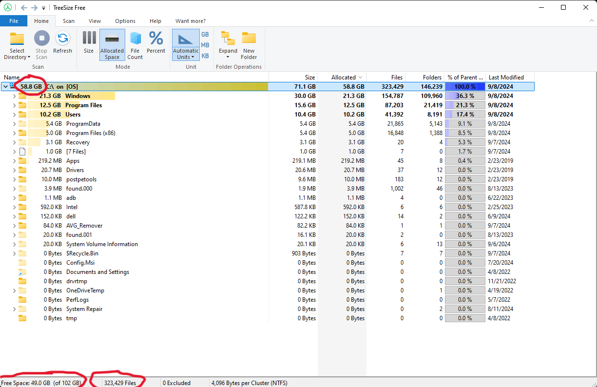The height and width of the screenshot is (387, 597).
Task: Click the Drivers folder icon
Action: (22, 170)
